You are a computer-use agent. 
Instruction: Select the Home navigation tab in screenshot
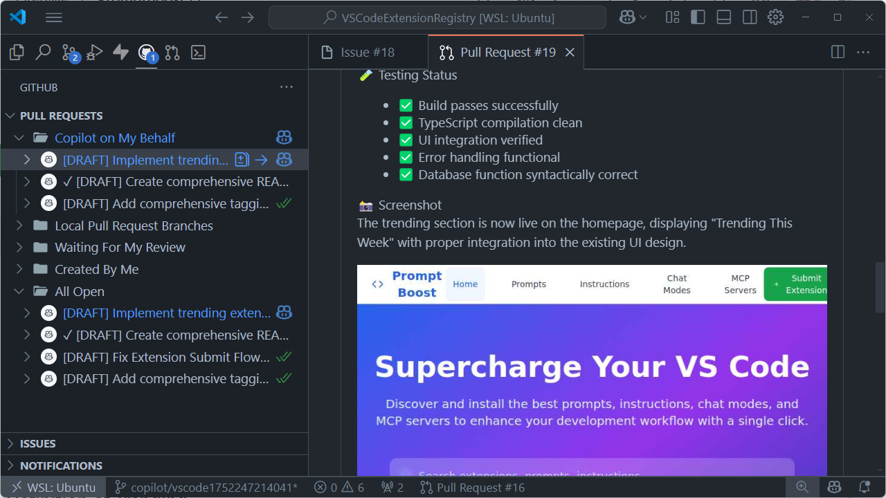465,284
